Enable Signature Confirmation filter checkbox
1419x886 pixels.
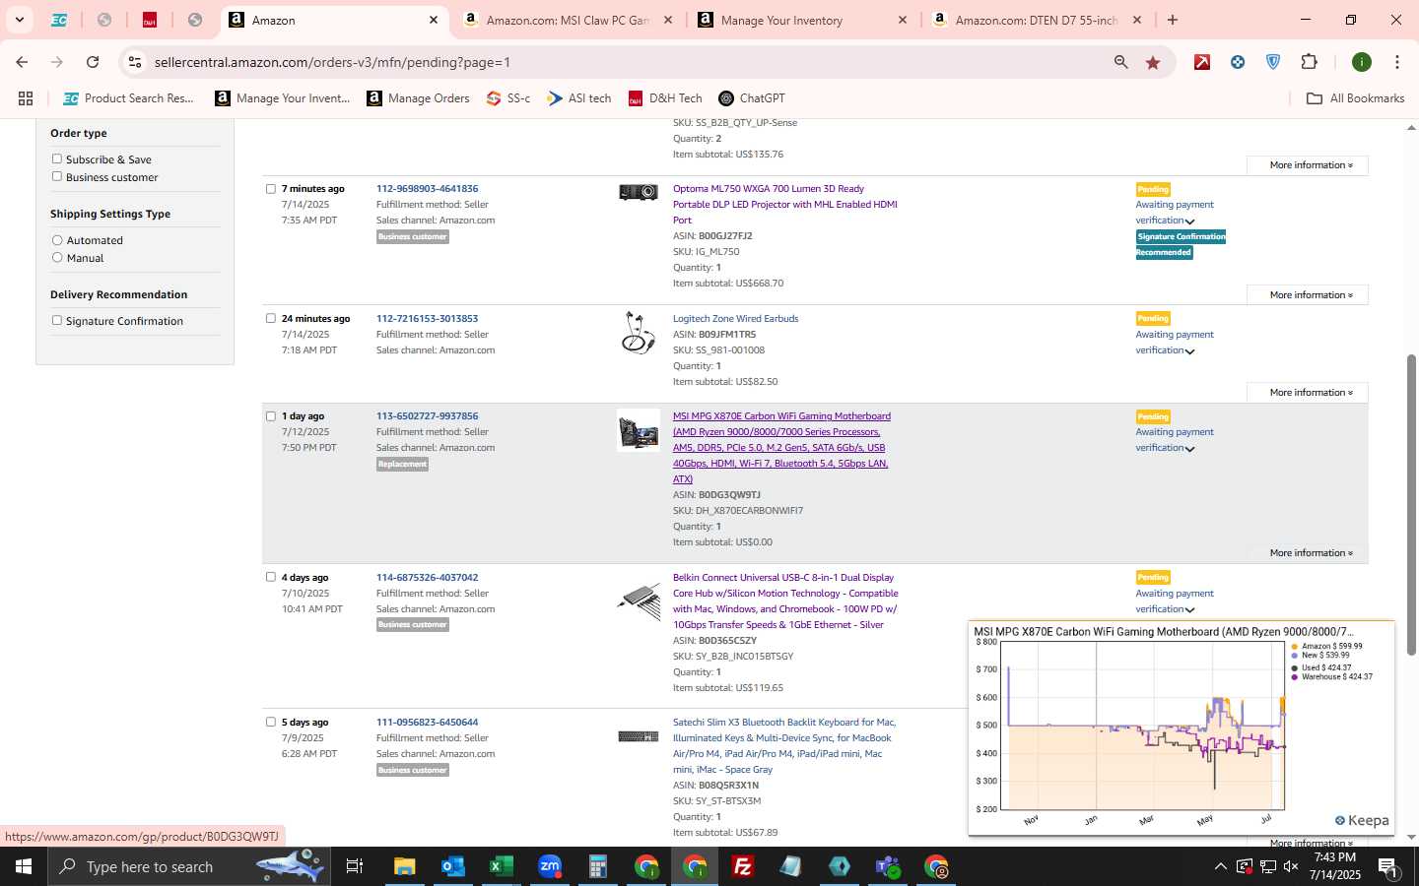pos(57,320)
